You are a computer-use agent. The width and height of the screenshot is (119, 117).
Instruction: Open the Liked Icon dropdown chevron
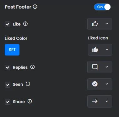pos(107,50)
